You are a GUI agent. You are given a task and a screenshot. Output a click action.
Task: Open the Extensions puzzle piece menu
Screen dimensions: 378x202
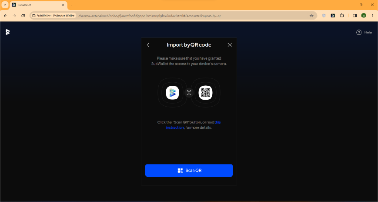tap(342, 15)
